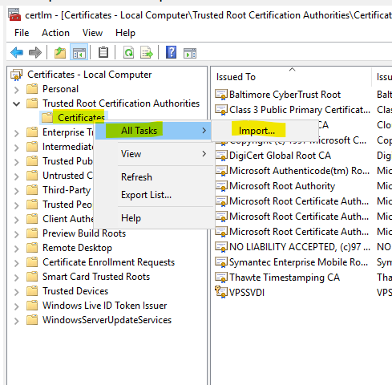392x385 pixels.
Task: Click the WindowsServerUpdateServices folder icon
Action: (32, 320)
